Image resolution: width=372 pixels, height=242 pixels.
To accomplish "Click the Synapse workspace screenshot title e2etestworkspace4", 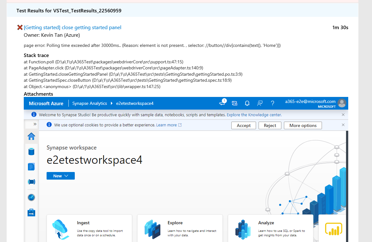I will (94, 160).
